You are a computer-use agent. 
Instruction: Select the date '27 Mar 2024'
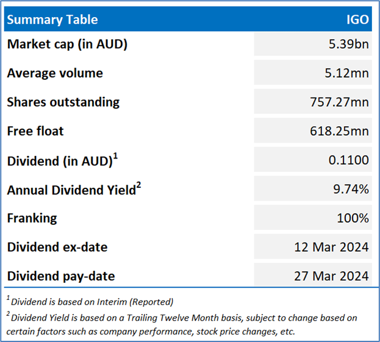click(331, 276)
